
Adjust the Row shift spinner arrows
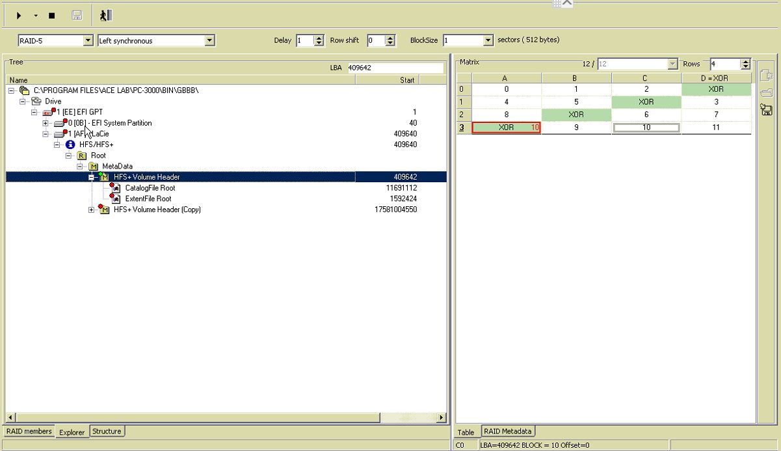click(390, 40)
